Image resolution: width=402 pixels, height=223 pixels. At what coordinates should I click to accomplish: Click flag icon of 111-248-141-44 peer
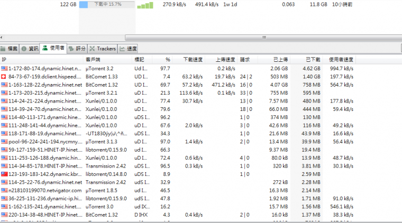[4, 125]
